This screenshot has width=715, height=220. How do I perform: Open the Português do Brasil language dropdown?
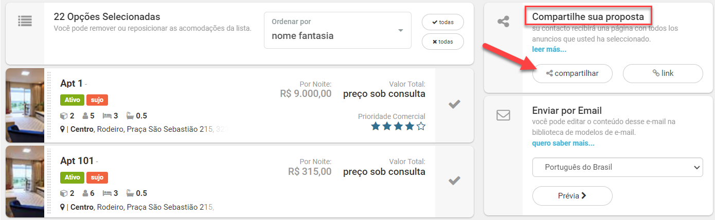[617, 167]
